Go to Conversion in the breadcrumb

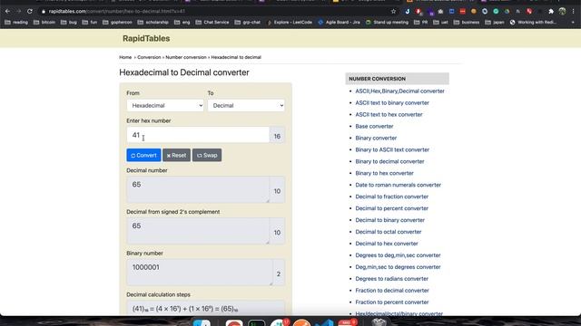point(149,57)
